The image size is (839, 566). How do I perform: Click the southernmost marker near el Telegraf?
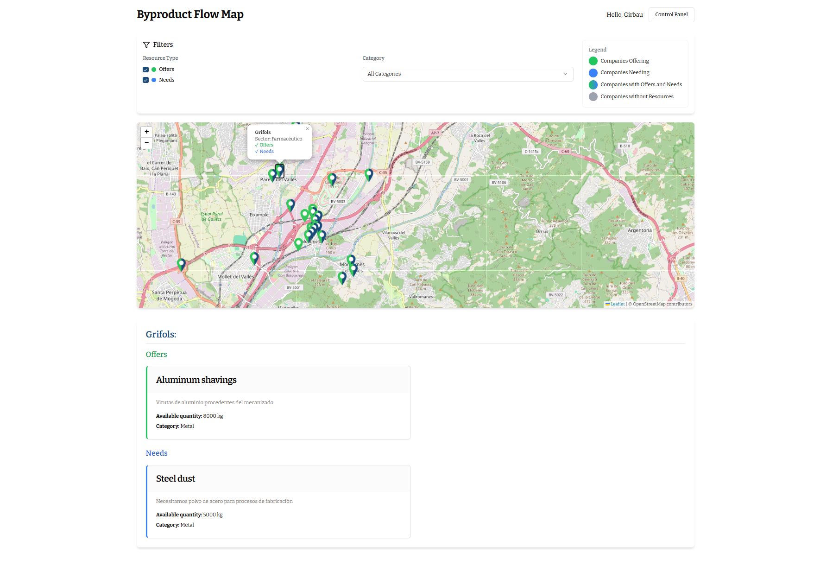point(342,277)
